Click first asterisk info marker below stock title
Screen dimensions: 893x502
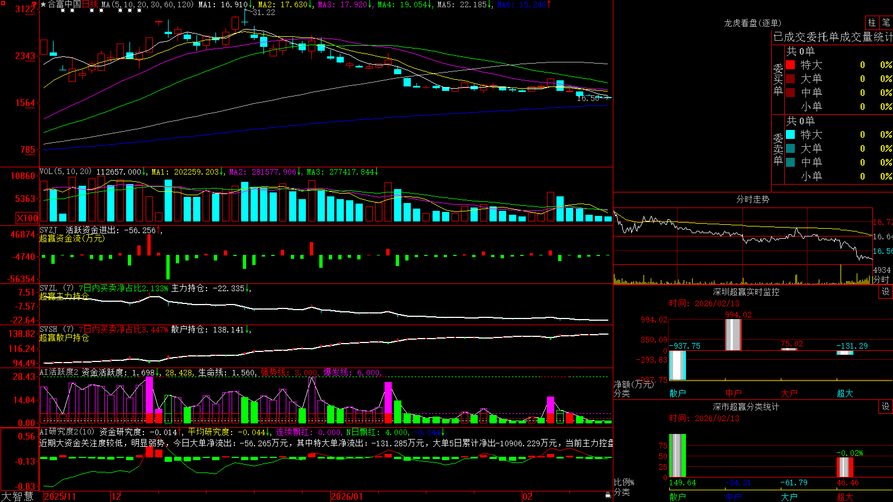tap(63, 11)
